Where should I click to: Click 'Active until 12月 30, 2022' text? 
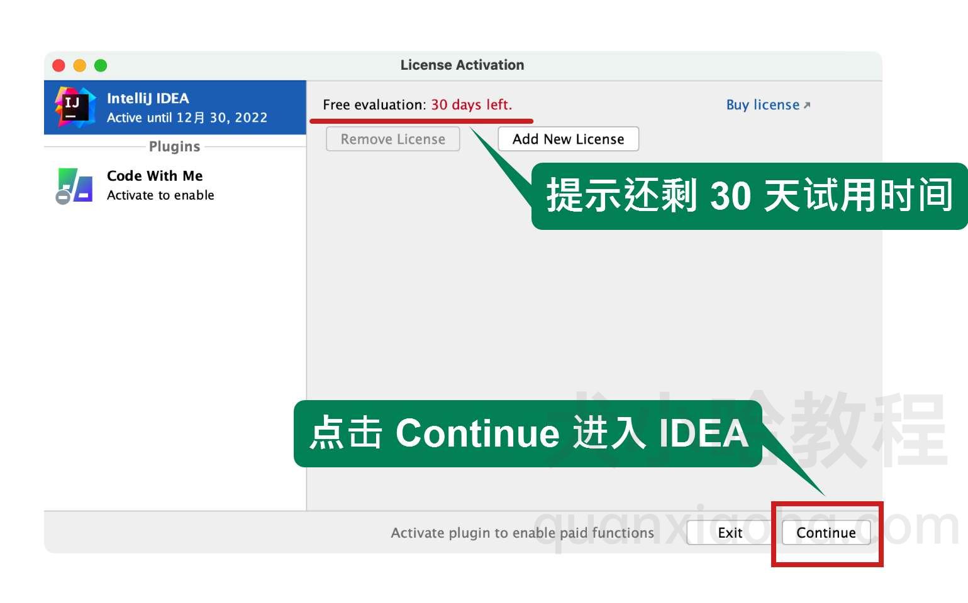click(x=187, y=117)
